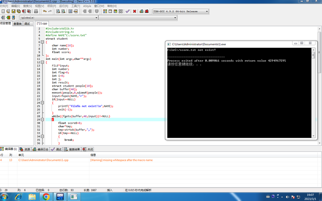Click the red X stop execution icon

(135, 11)
